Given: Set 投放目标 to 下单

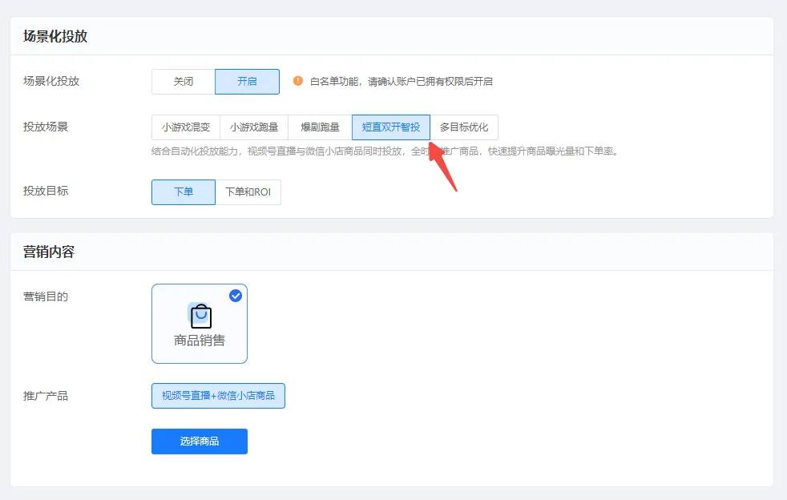Looking at the screenshot, I should tap(184, 192).
